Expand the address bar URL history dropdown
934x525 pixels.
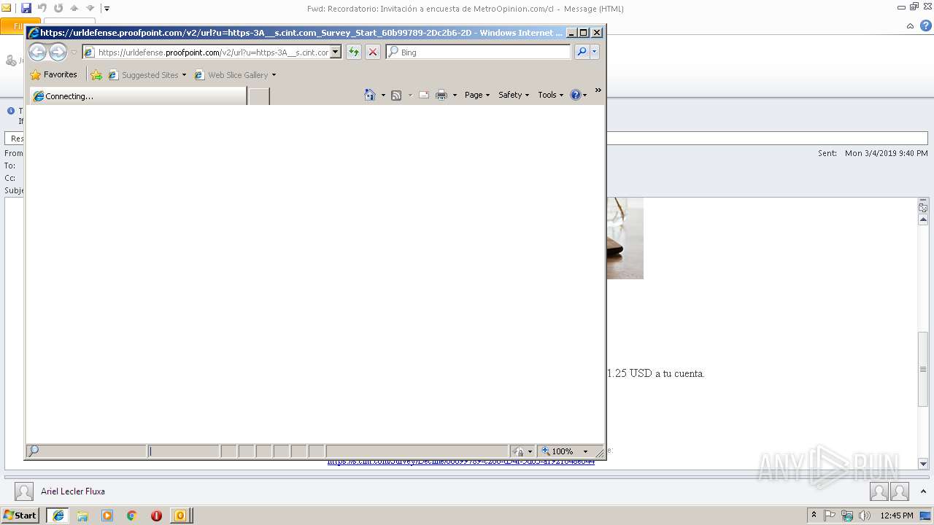coord(336,52)
